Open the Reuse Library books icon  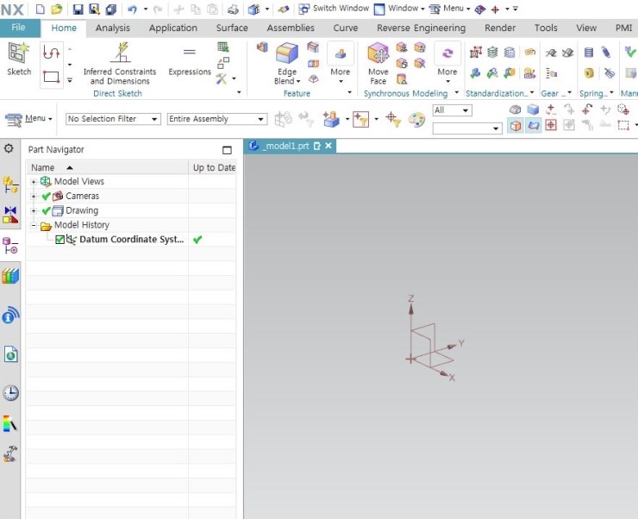(10, 276)
